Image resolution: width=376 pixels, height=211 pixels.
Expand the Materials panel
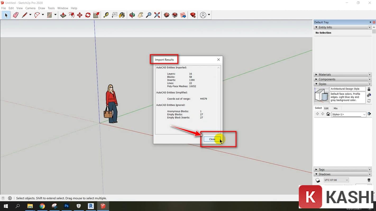(x=324, y=75)
